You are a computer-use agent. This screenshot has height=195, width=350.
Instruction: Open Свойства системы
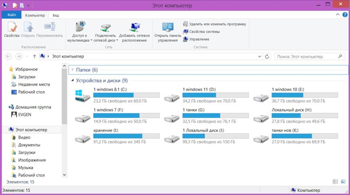(x=201, y=31)
